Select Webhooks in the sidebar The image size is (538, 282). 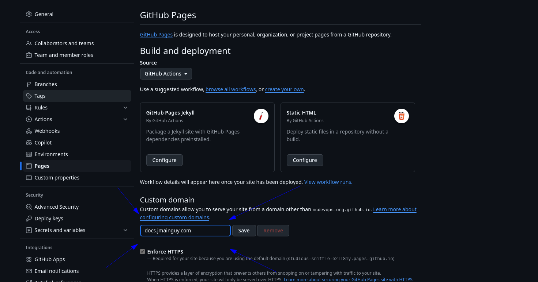point(77,131)
